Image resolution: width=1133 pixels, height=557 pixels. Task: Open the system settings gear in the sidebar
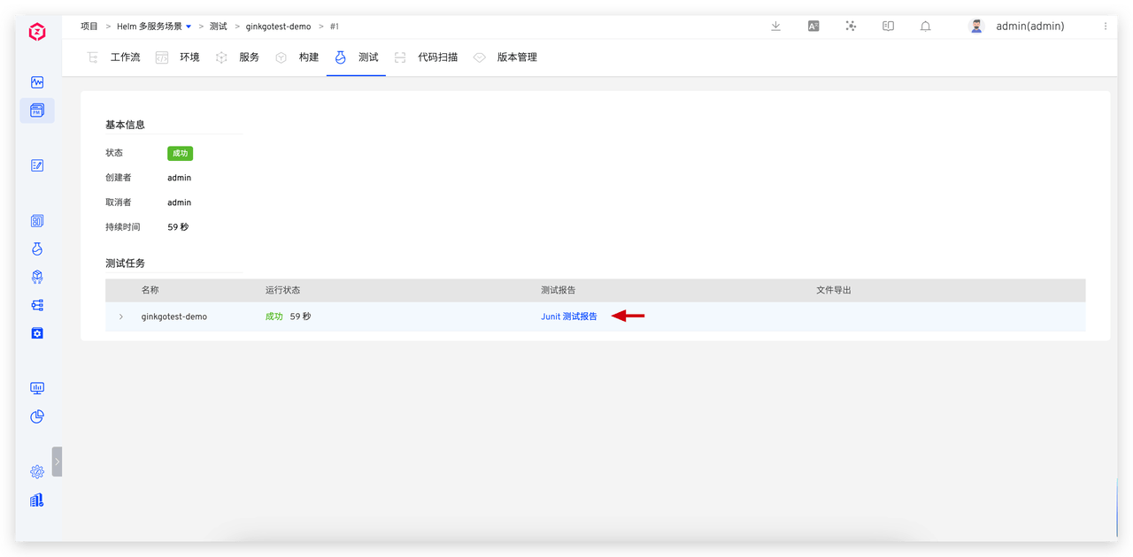37,472
